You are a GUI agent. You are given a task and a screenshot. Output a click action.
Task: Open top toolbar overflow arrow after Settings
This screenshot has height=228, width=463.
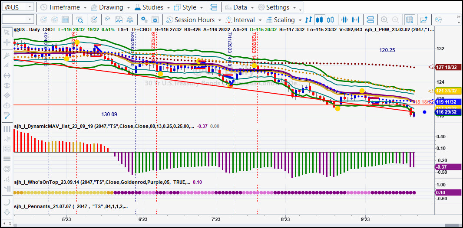(300, 10)
